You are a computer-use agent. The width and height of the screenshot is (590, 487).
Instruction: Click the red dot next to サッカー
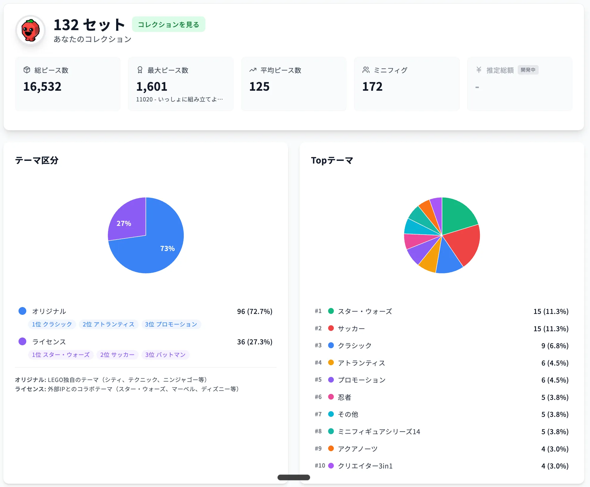[x=331, y=328]
